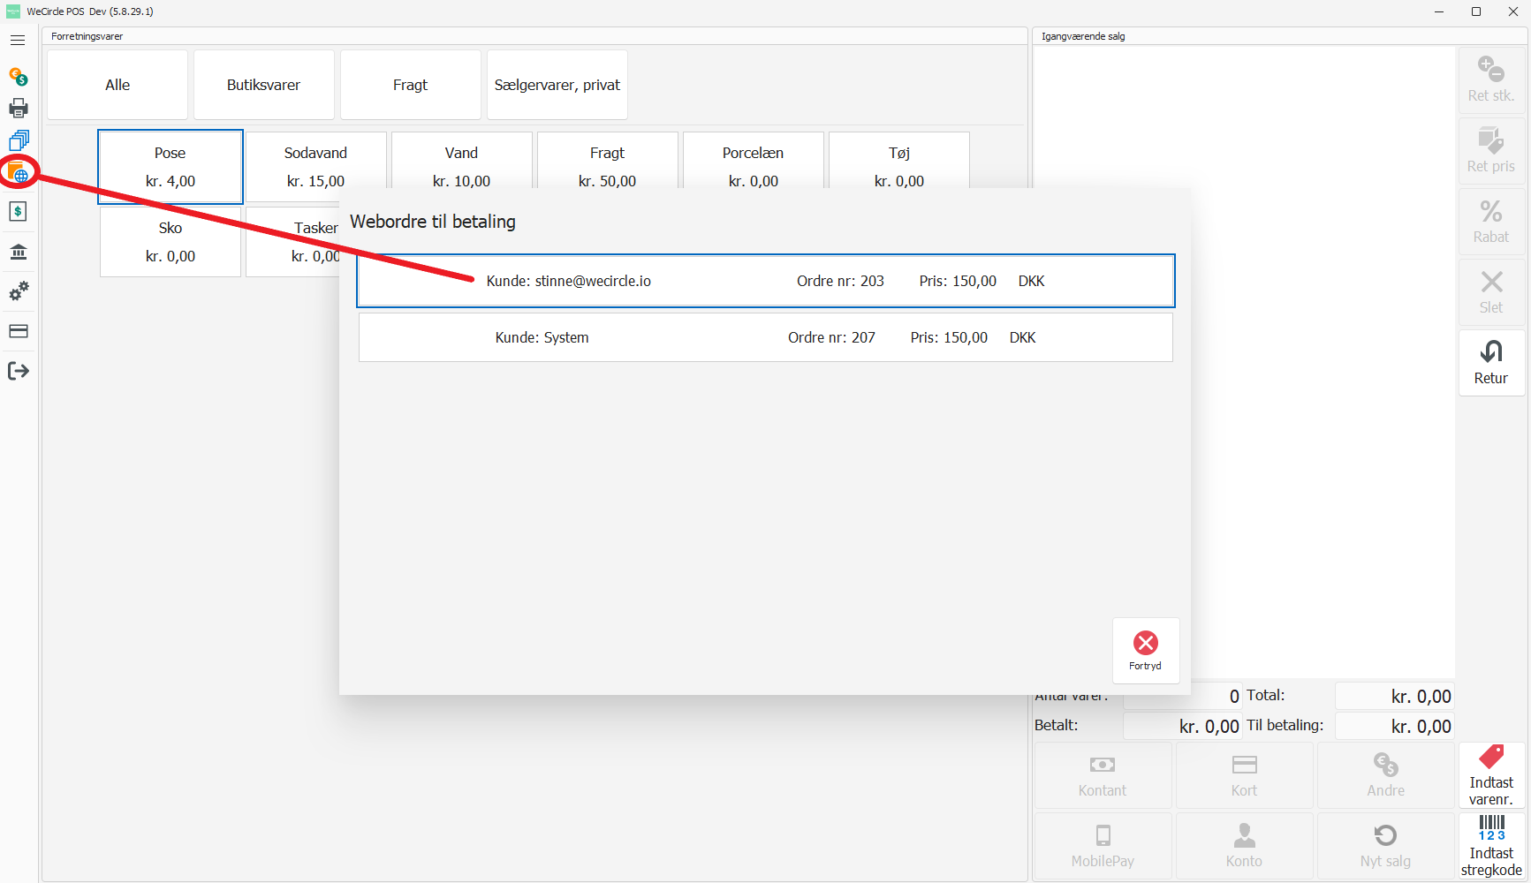
Task: Click the bank building icon in the sidebar
Action: [x=18, y=253]
